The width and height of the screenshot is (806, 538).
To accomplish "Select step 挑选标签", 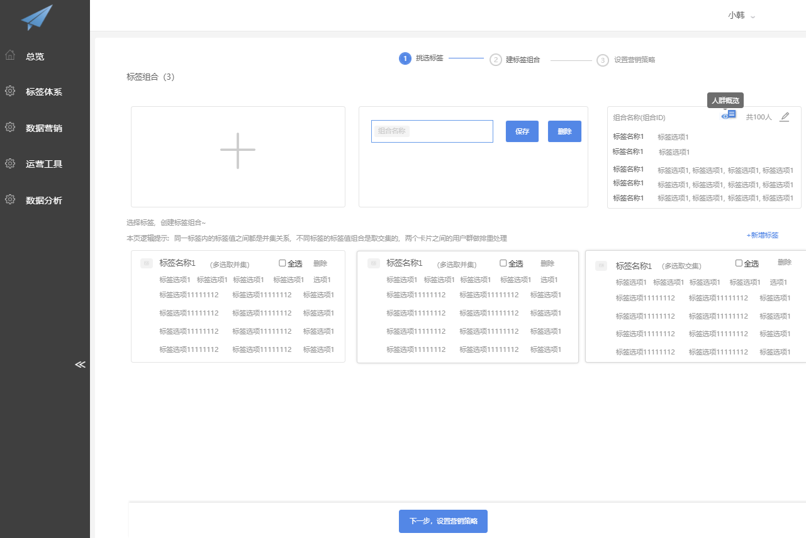I will click(x=422, y=58).
